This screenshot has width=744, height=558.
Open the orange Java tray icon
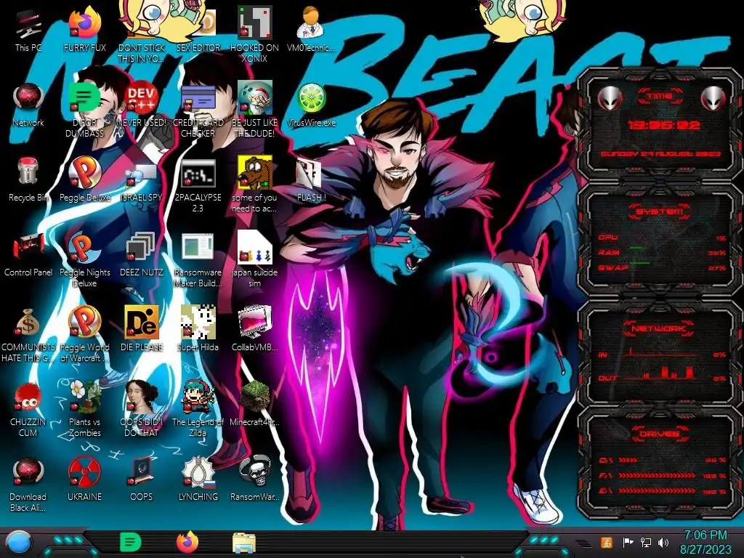tap(607, 542)
